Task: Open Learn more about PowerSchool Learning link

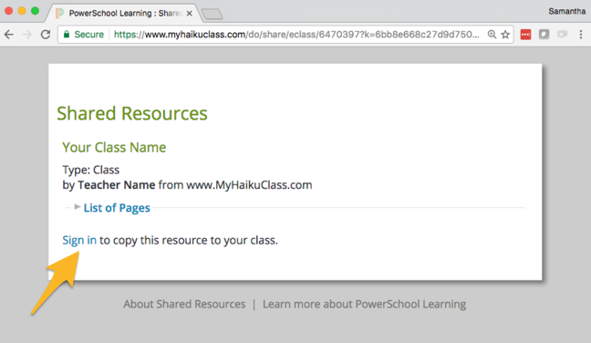Action: (364, 304)
